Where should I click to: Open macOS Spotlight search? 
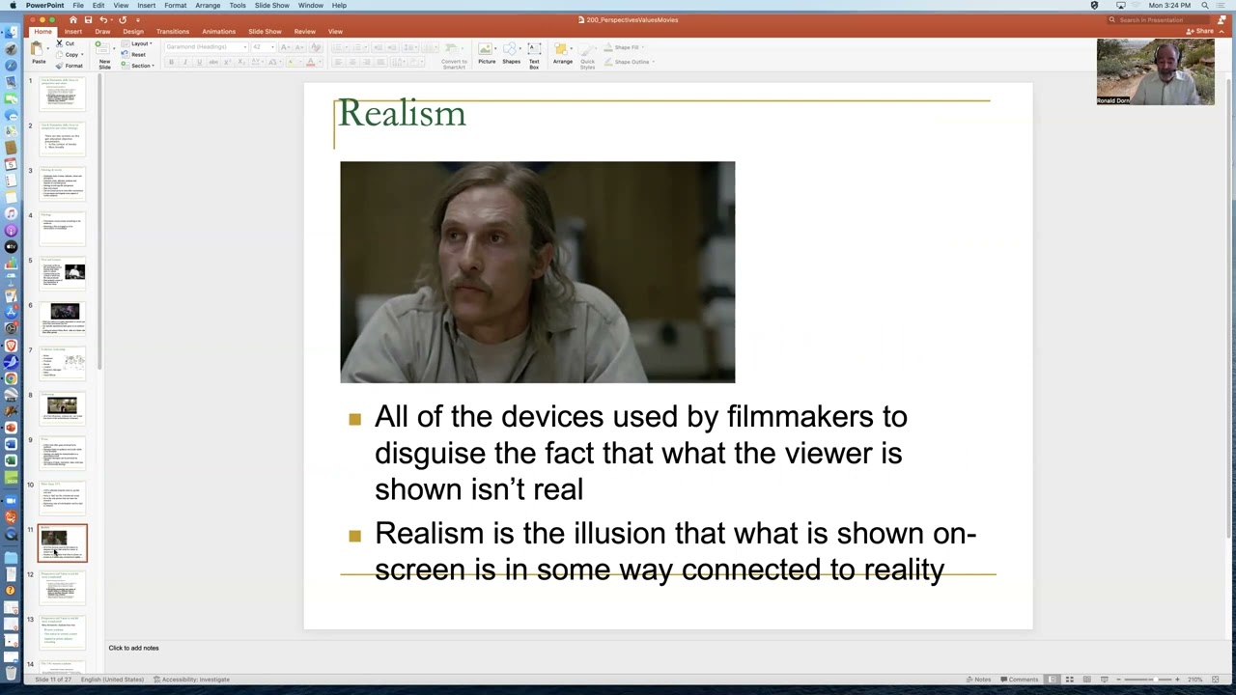(1204, 6)
